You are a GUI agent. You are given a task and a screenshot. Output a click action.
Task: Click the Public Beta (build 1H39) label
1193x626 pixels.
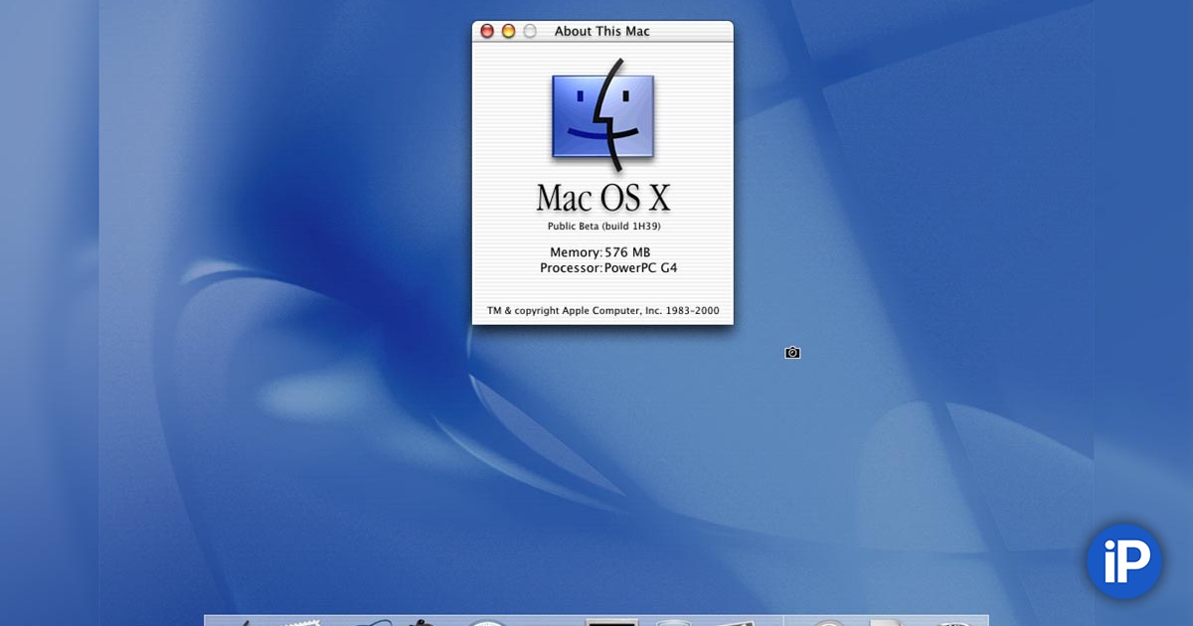(x=602, y=225)
